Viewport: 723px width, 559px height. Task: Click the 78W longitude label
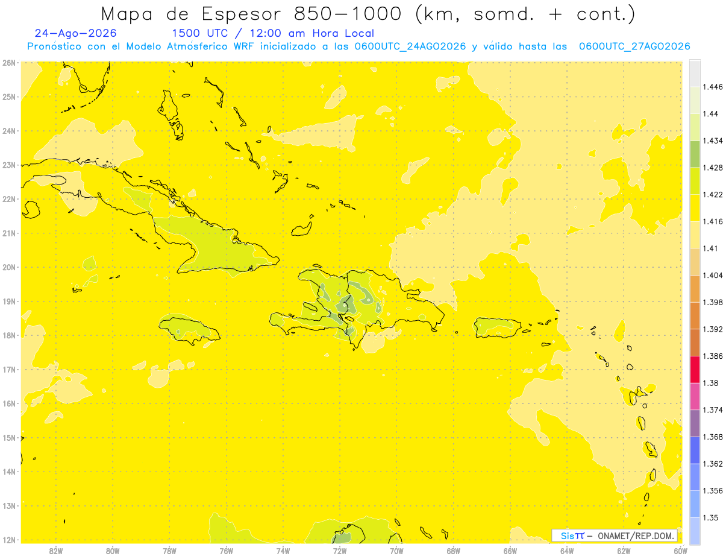169,551
